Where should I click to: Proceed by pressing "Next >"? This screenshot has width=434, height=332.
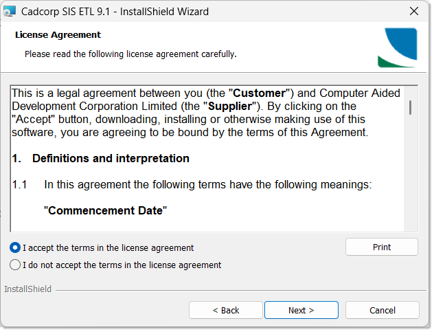tap(301, 310)
